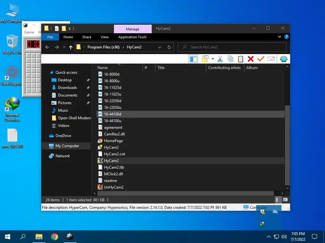The image size is (325, 243).
Task: Open Pictures in navigation pane
Action: 64,103
